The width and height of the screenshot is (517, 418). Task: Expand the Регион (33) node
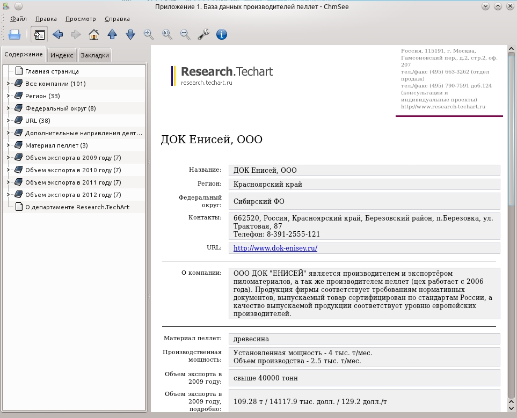point(8,96)
